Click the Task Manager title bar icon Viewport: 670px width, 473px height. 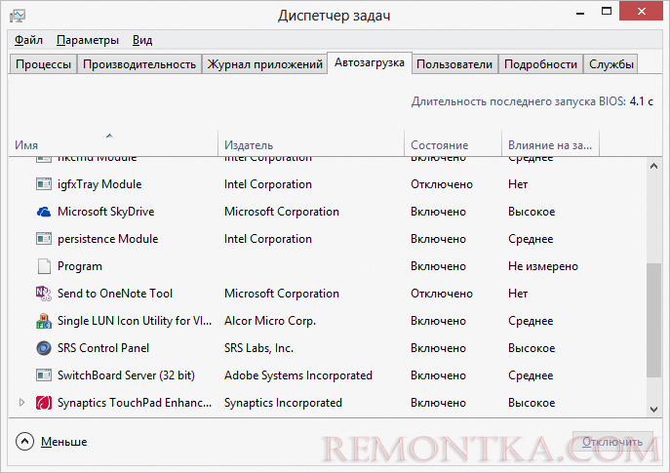(18, 16)
